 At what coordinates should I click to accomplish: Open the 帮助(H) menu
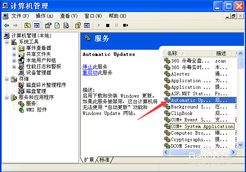click(117, 16)
